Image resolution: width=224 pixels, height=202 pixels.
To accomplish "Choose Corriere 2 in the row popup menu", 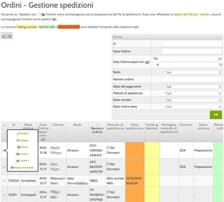I will coord(22,161).
